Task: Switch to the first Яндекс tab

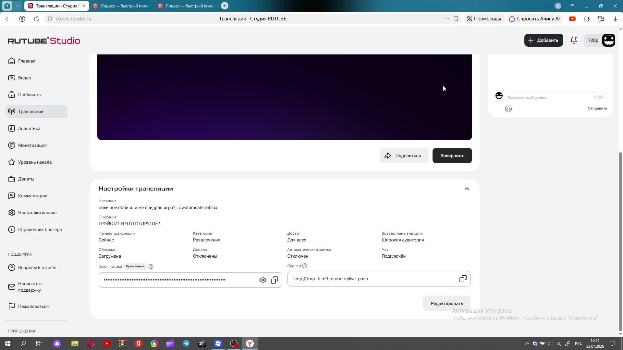Action: coord(122,6)
